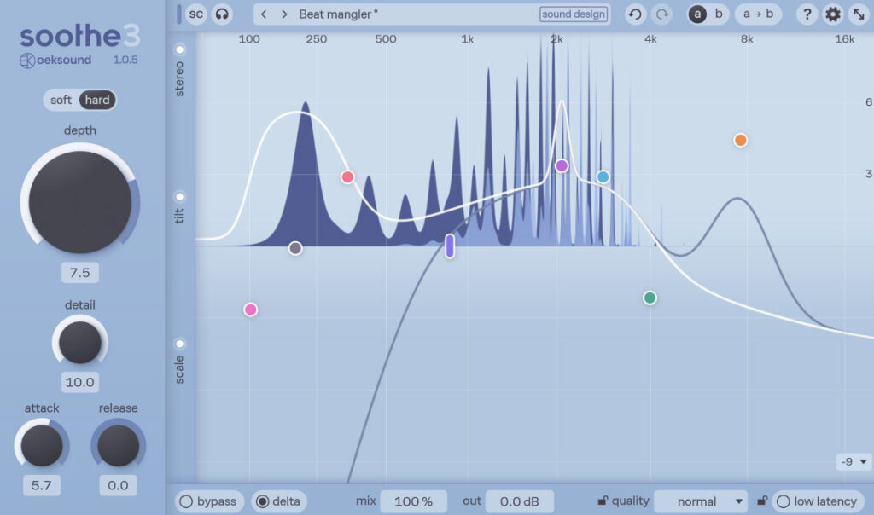Enable low latency mode
The width and height of the screenshot is (874, 515).
tap(819, 501)
